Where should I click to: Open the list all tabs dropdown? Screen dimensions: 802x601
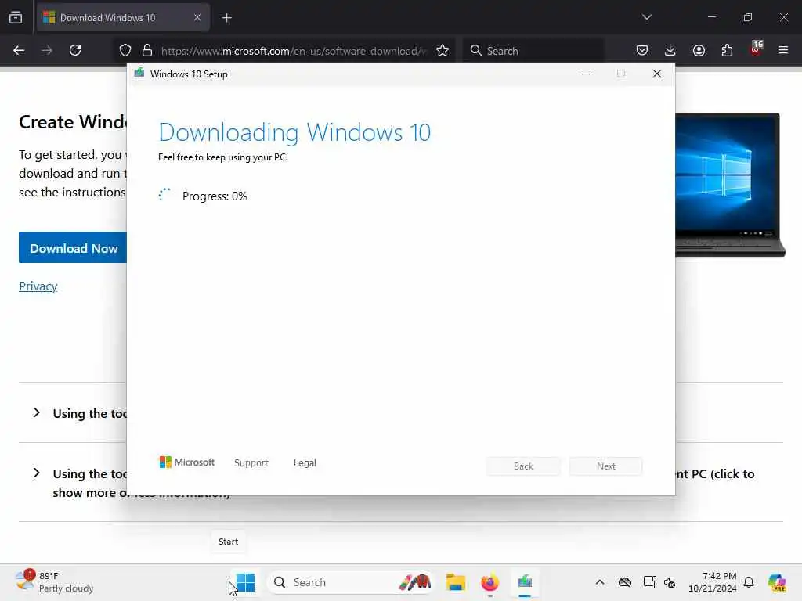pos(646,17)
